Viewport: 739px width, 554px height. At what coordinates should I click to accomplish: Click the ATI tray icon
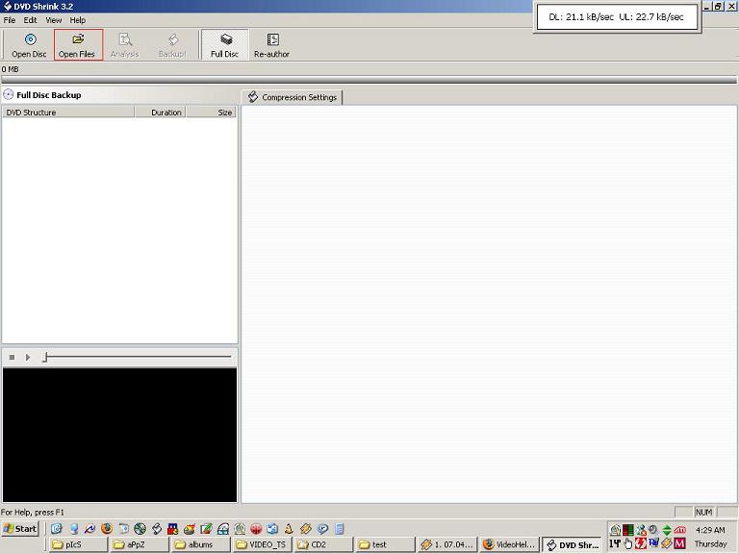click(679, 530)
